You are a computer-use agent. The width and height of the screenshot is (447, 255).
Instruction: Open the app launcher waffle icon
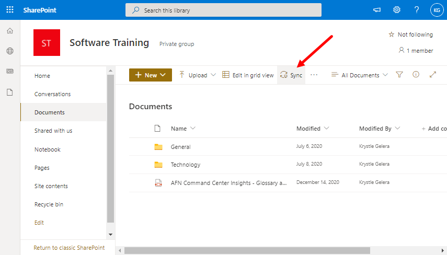pyautogui.click(x=10, y=10)
